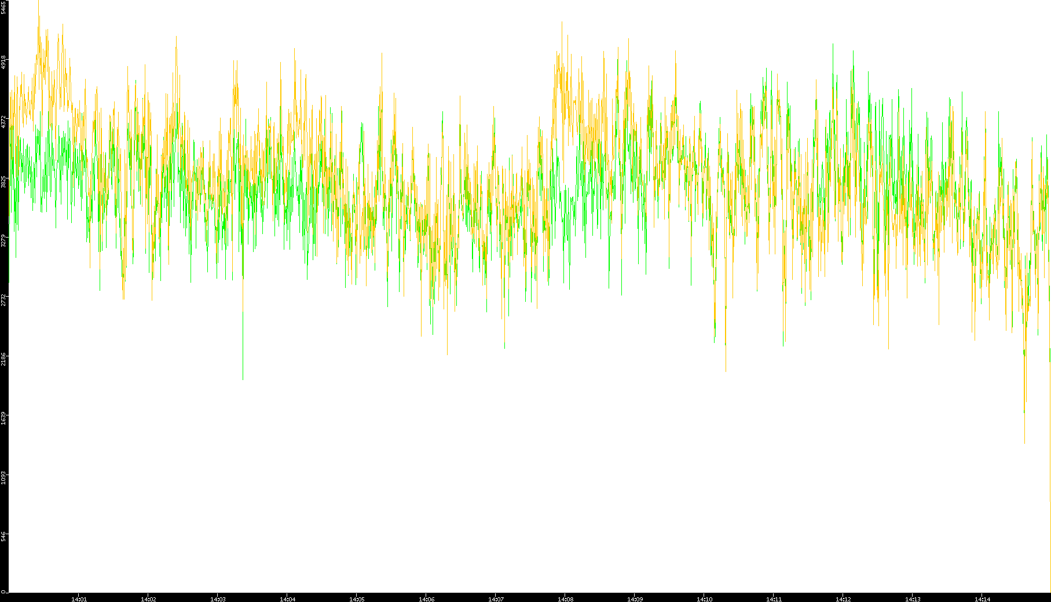Select the 546 vertical axis value
The width and height of the screenshot is (1051, 602).
pyautogui.click(x=3, y=537)
